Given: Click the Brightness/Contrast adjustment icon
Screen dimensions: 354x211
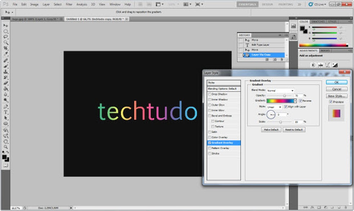Looking at the screenshot, I should pos(313,65).
